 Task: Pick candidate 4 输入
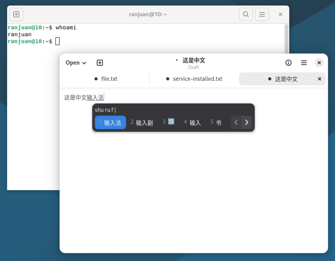coord(192,122)
